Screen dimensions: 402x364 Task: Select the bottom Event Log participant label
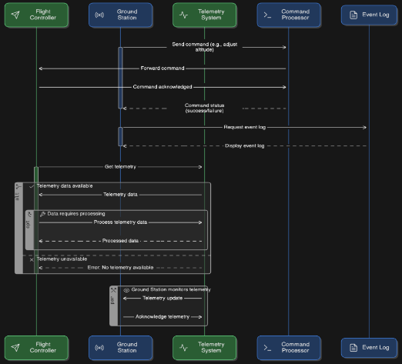(x=376, y=348)
